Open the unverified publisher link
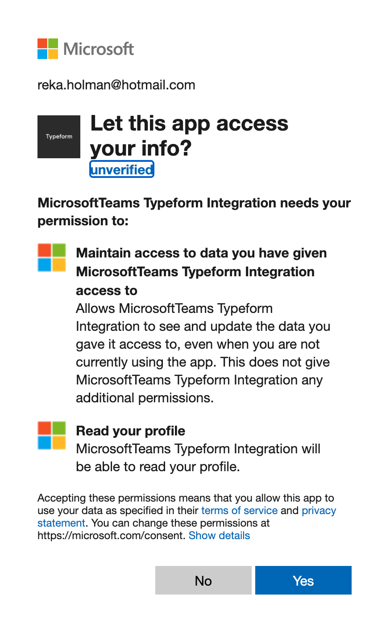 click(x=122, y=169)
